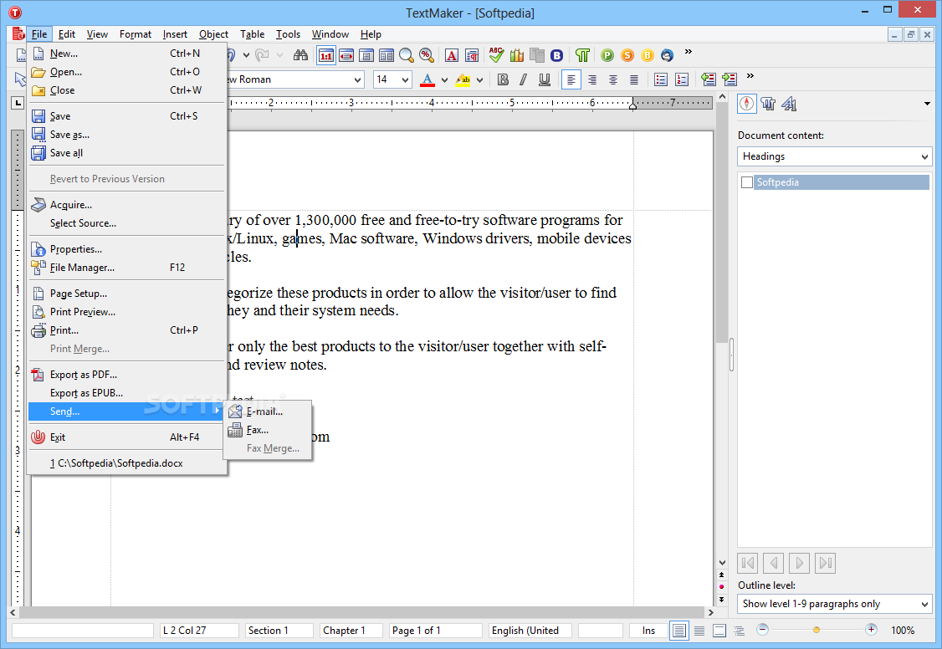Click the zoom out minus button
Screen dimensions: 942x649
tap(762, 630)
